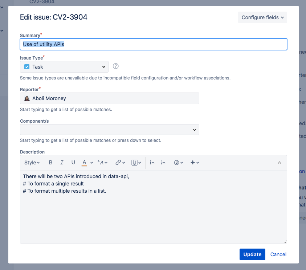
Task: Click the attachment icon in toolbar
Action: tap(134, 163)
